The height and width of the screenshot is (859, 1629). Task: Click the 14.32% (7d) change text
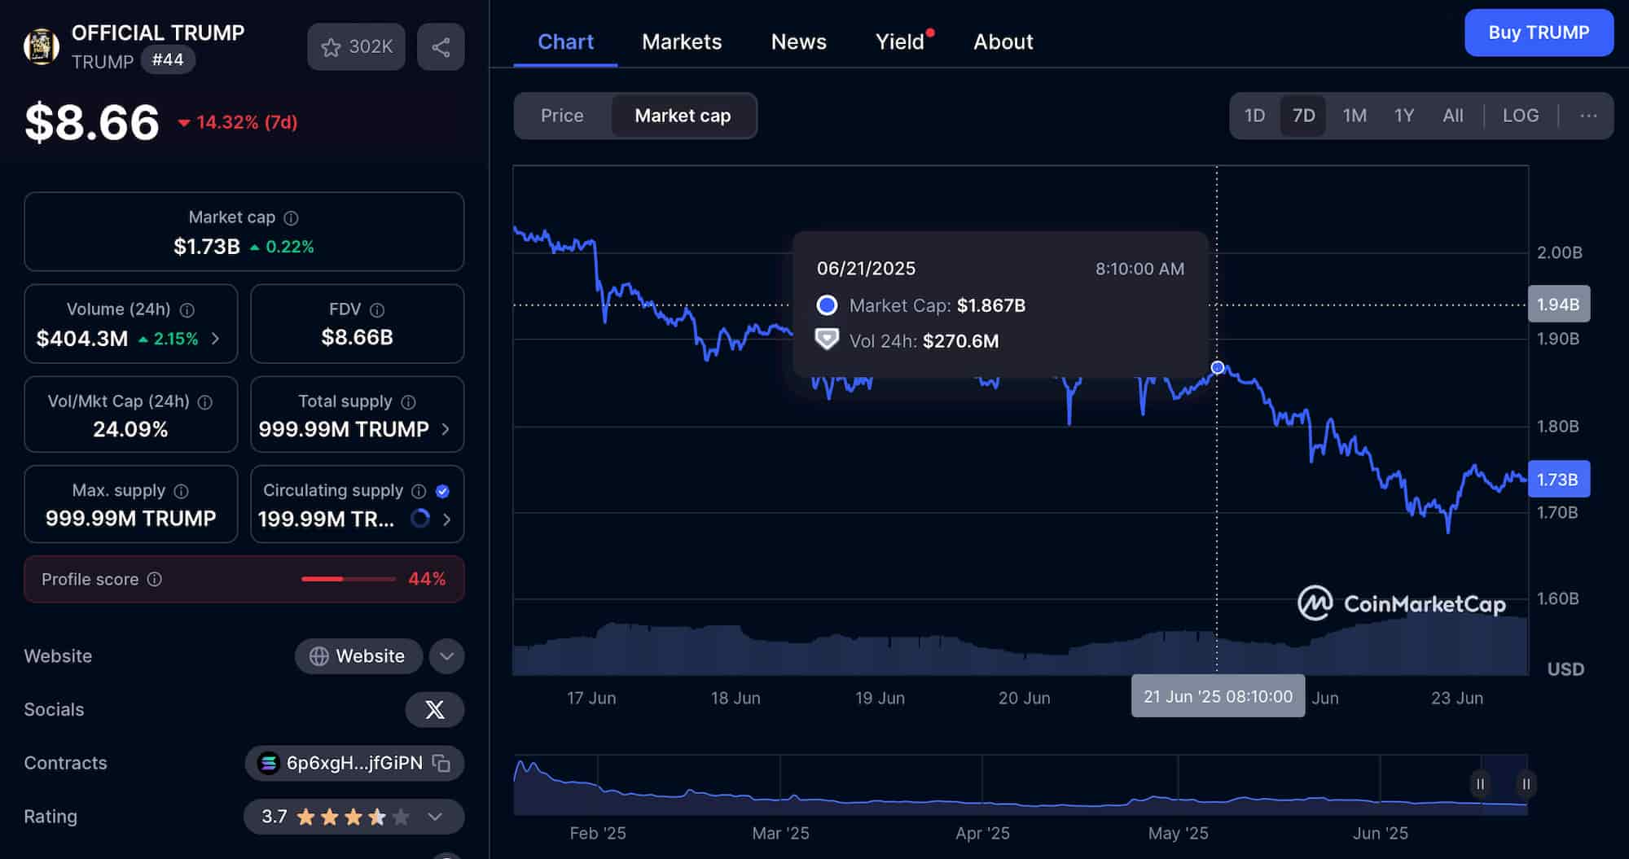[x=246, y=122]
